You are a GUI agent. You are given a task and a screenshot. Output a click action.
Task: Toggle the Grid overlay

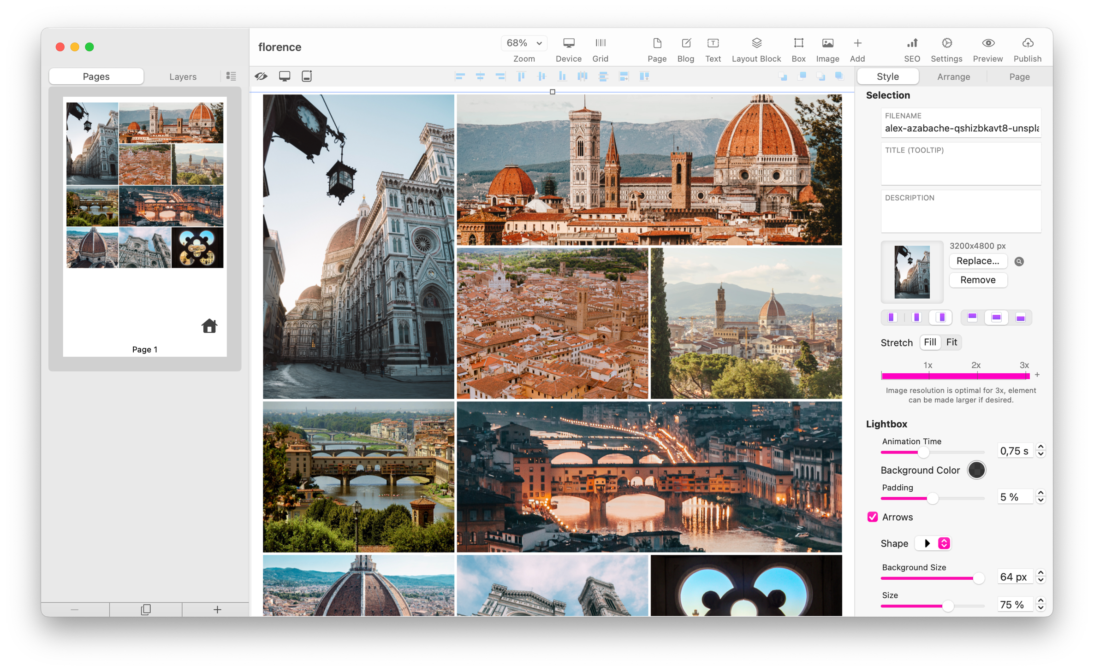pyautogui.click(x=600, y=50)
